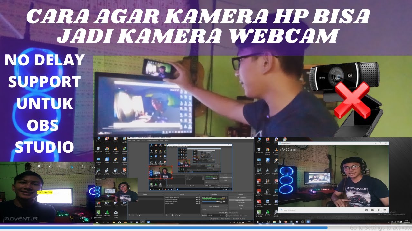Image resolution: width=412 pixels, height=231 pixels.
Task: Tap the flash lightning icon in phone view
Action: [50, 167]
